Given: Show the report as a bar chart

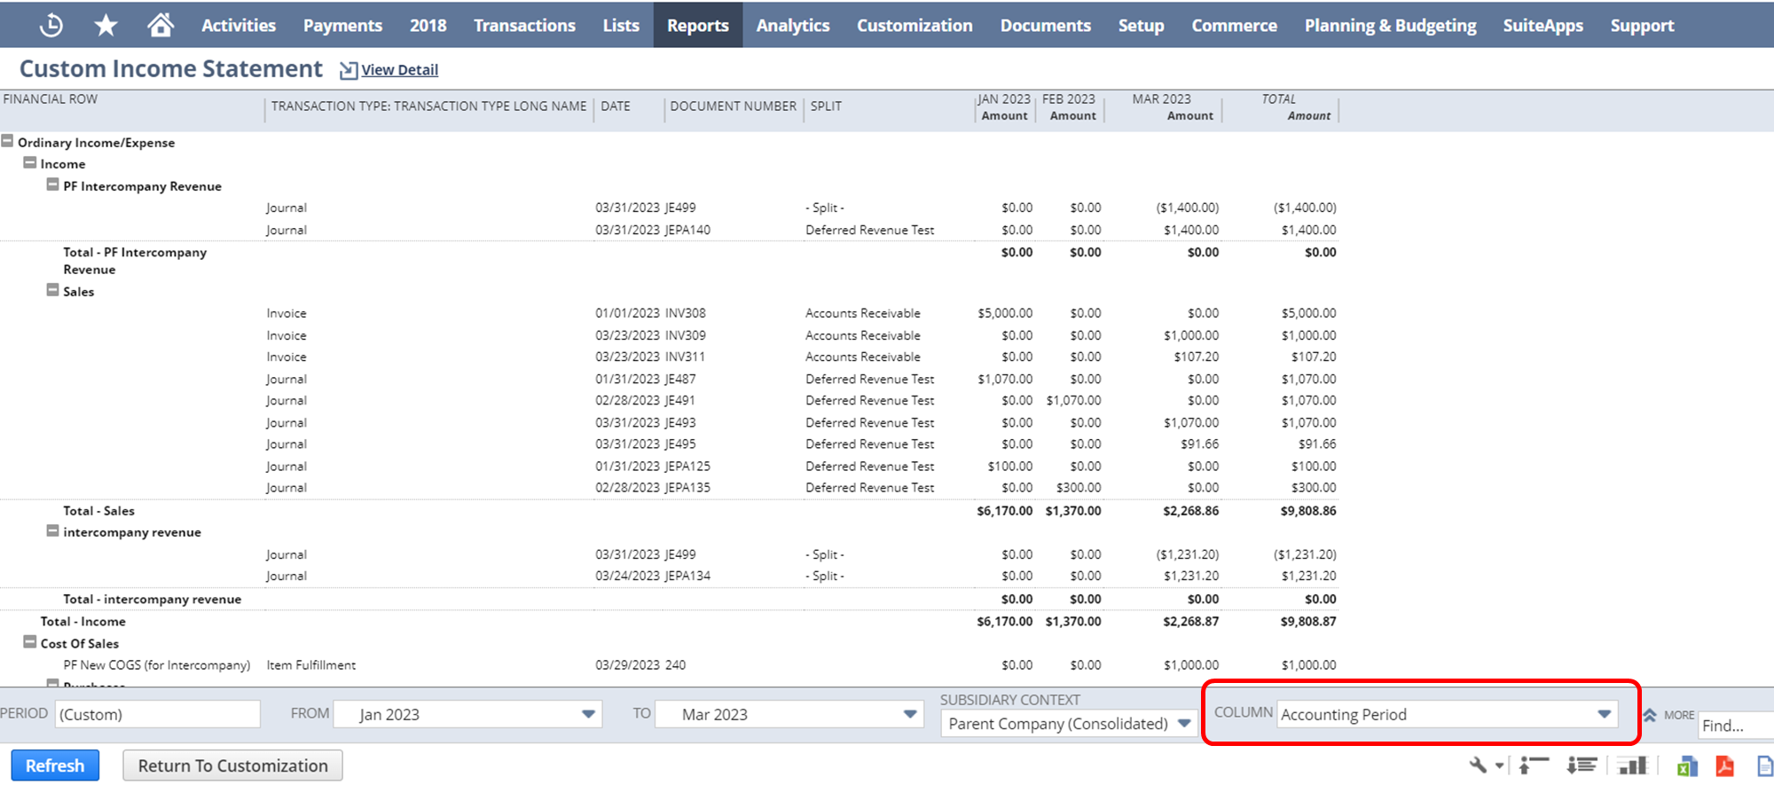Looking at the screenshot, I should pyautogui.click(x=1632, y=765).
